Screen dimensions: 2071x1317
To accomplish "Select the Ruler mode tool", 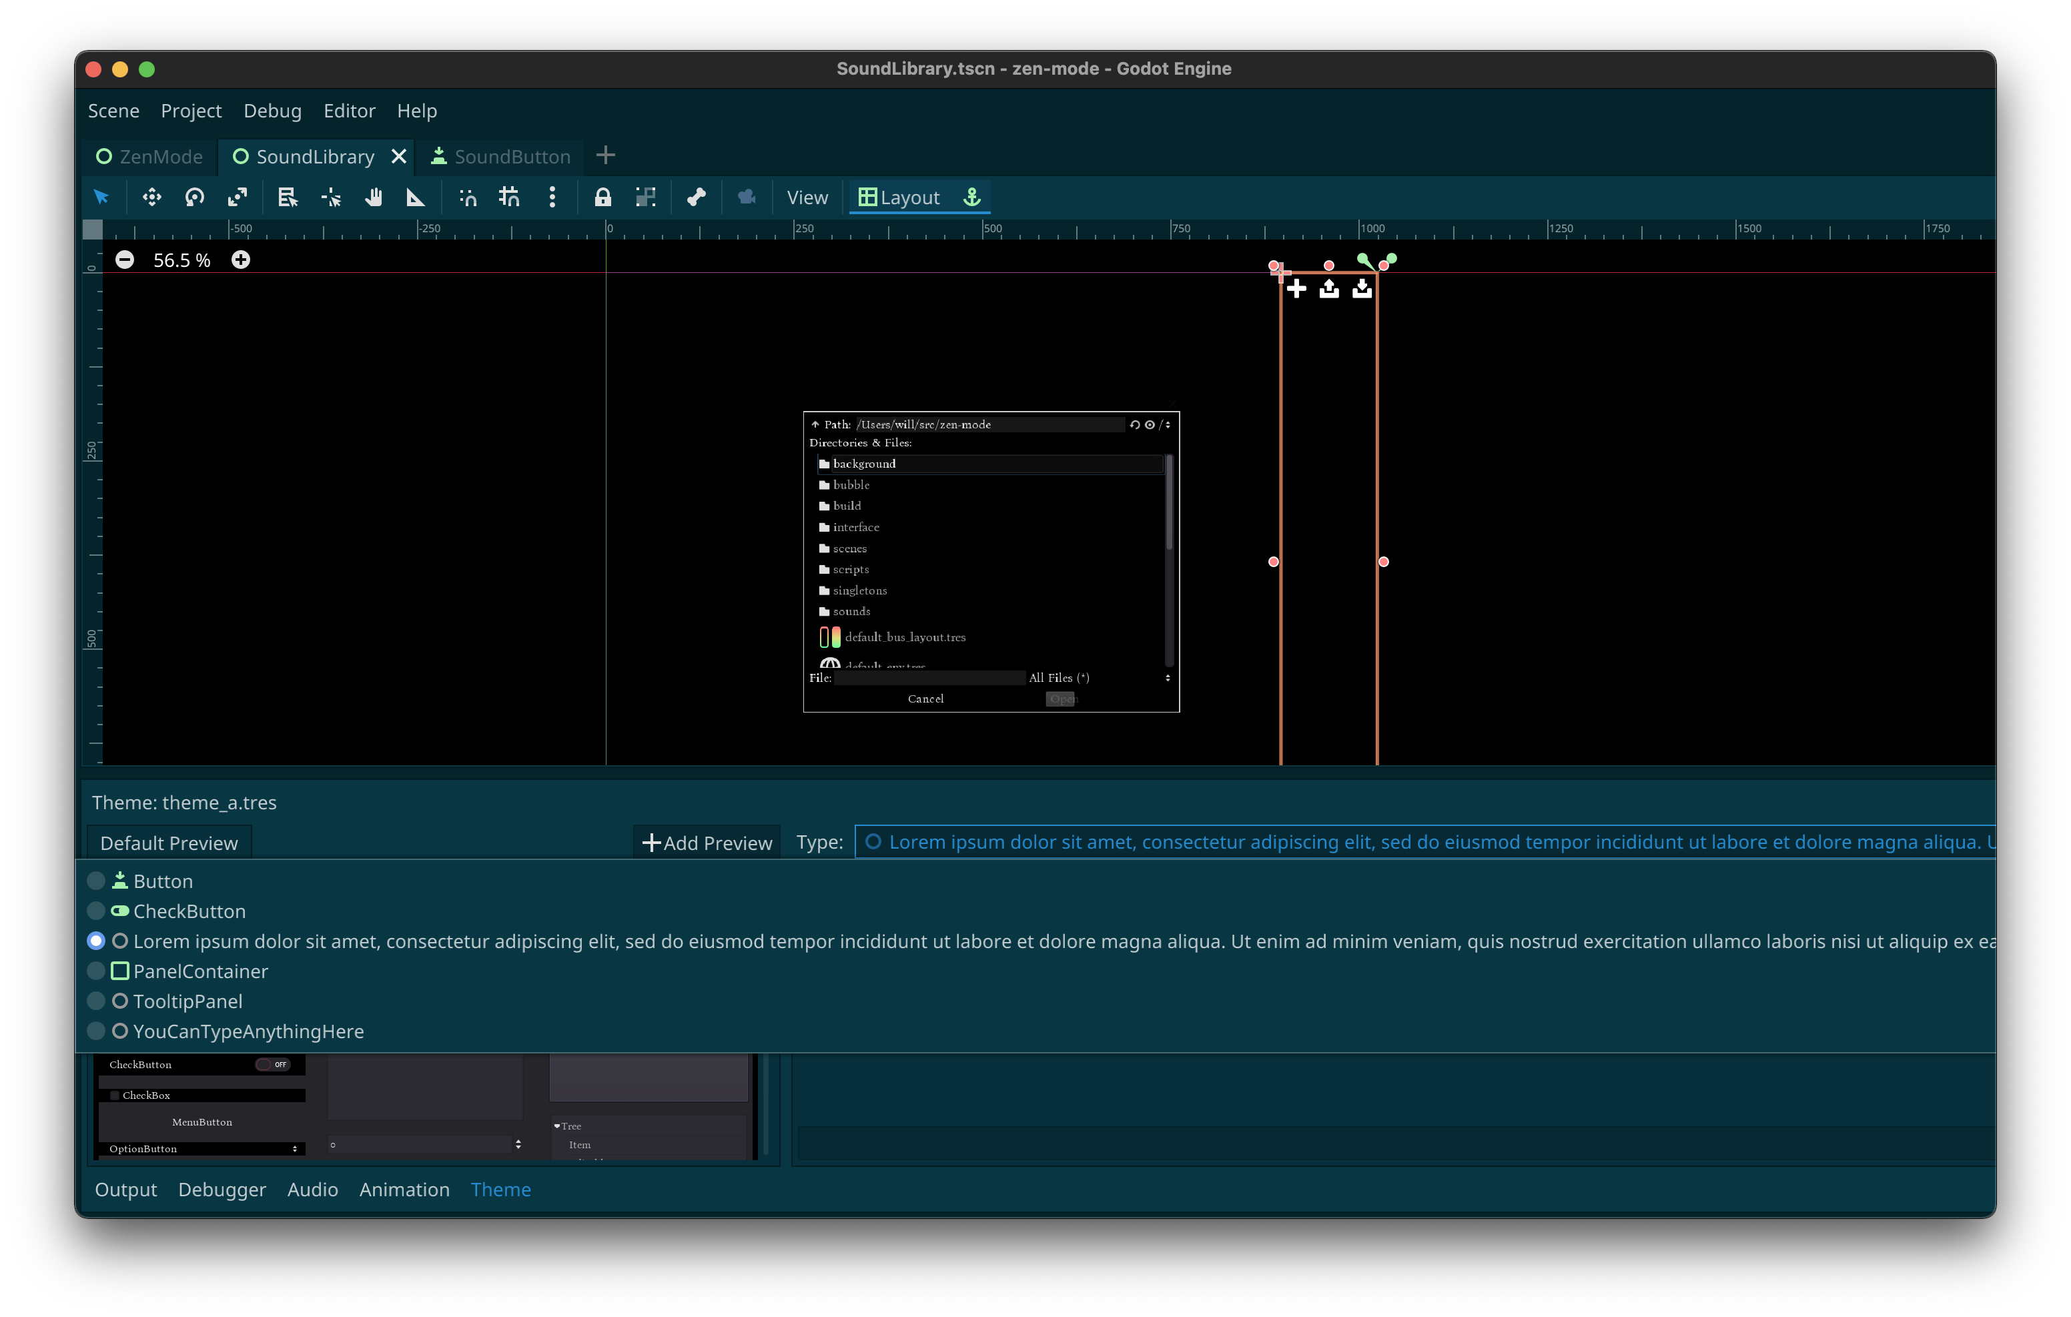I will [416, 197].
